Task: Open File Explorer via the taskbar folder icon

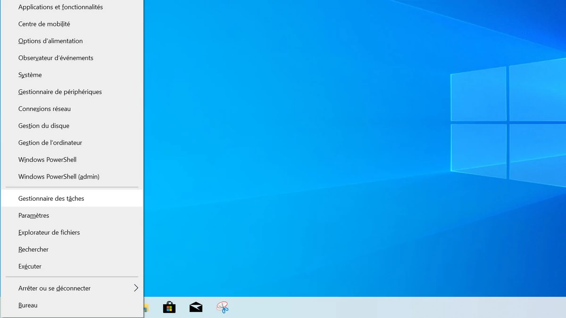Action: click(x=145, y=307)
